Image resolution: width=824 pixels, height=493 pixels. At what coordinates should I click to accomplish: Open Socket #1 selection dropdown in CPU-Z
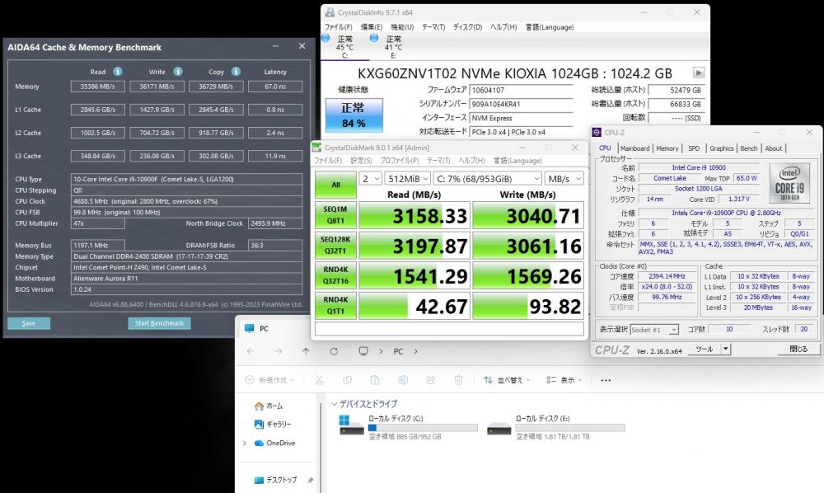(x=654, y=330)
